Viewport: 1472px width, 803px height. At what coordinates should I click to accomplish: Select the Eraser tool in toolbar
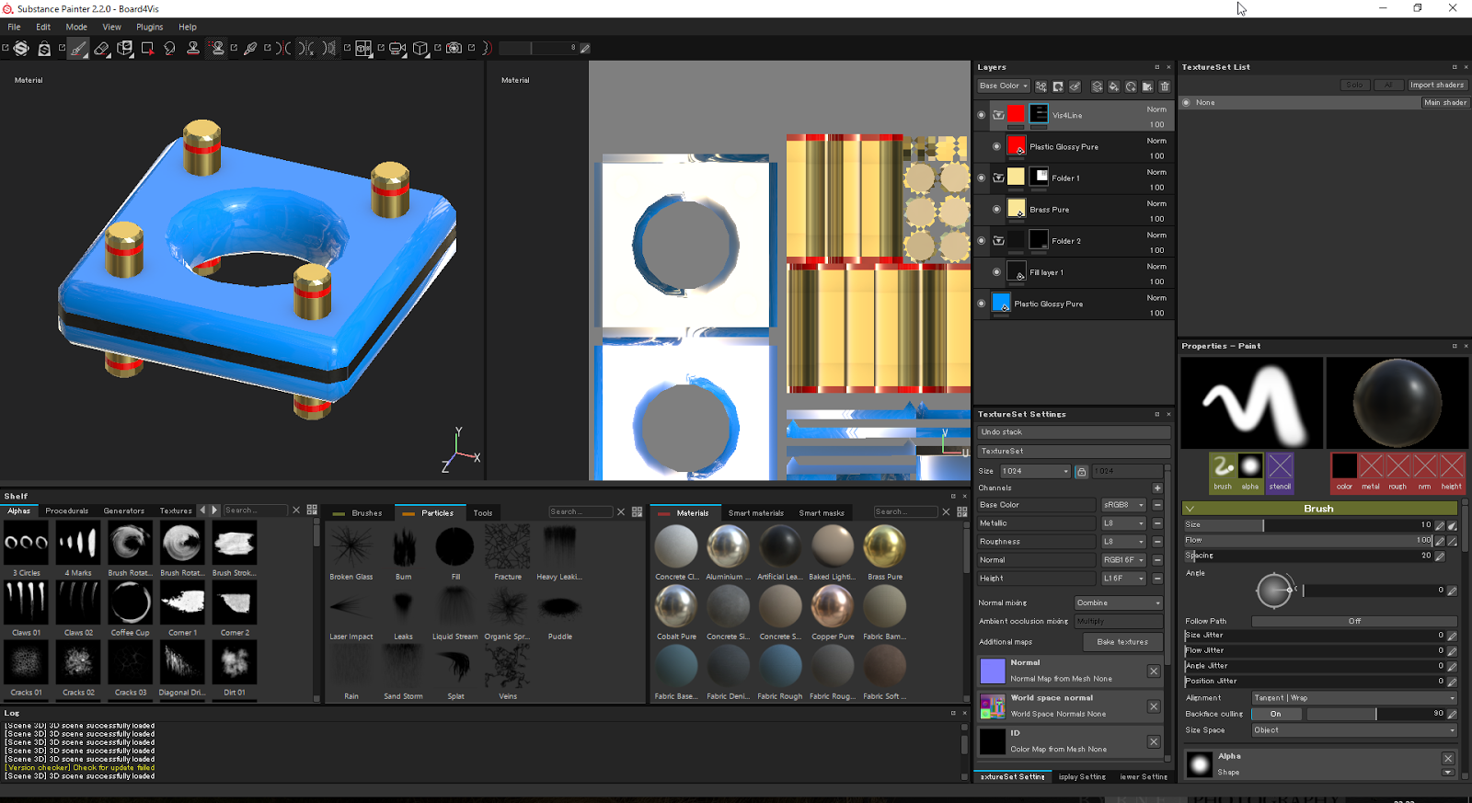coord(101,48)
